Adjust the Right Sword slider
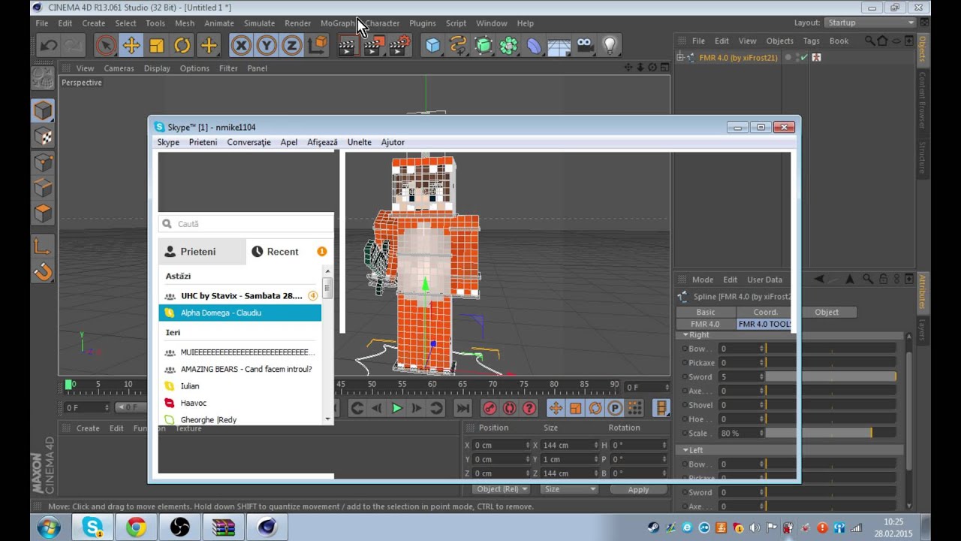This screenshot has height=541, width=961. coord(830,376)
